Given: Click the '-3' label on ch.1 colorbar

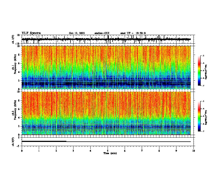Looking at the screenshot, I should [x=203, y=56].
